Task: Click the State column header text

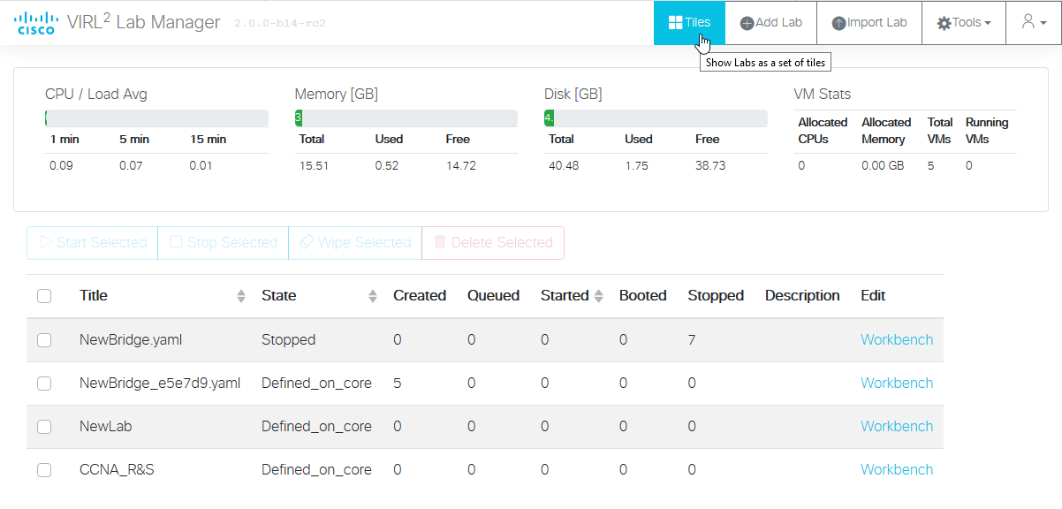Action: click(279, 295)
